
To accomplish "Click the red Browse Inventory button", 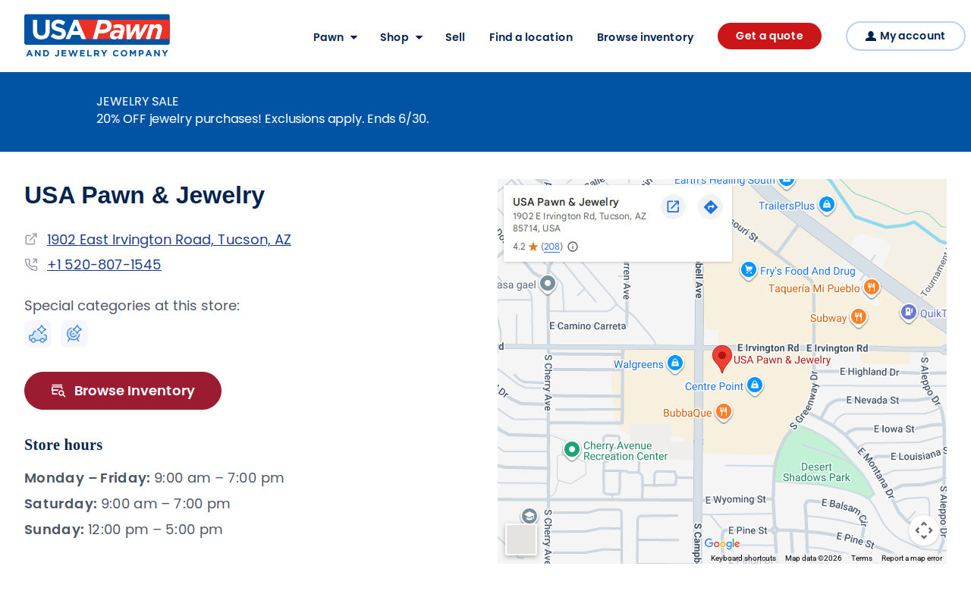I will pos(123,391).
